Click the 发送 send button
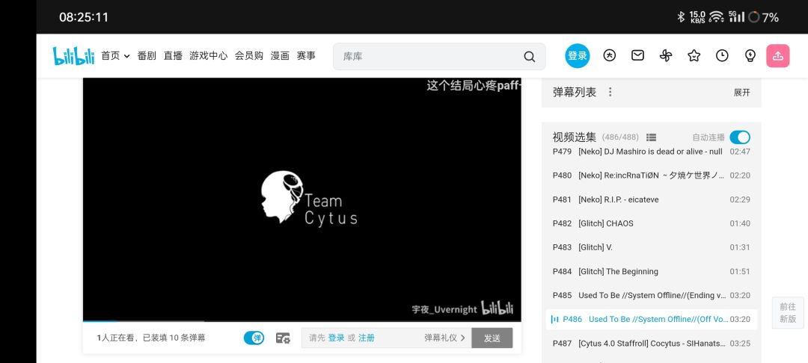Screen dimensions: 808x363 pyautogui.click(x=492, y=338)
